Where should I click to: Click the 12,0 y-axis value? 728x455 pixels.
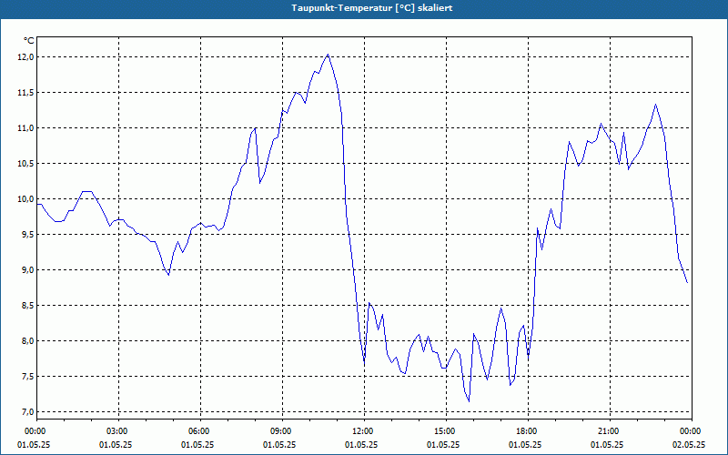(26, 57)
